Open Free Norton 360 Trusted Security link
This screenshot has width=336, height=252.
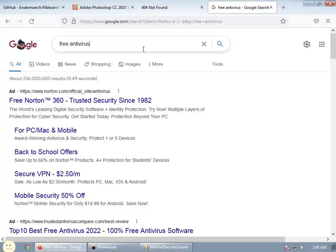[x=80, y=100]
